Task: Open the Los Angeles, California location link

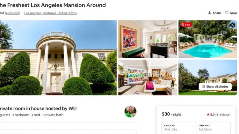Action: coord(50,13)
